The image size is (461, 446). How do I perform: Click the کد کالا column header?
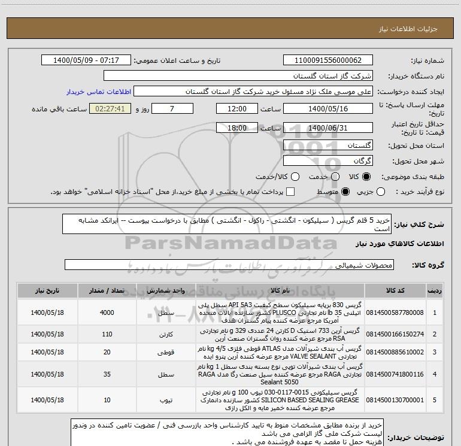click(x=395, y=290)
